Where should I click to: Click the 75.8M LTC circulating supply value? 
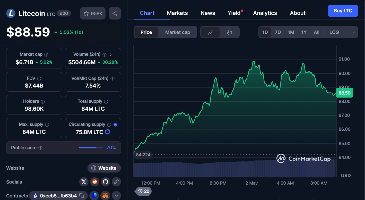[x=90, y=132]
